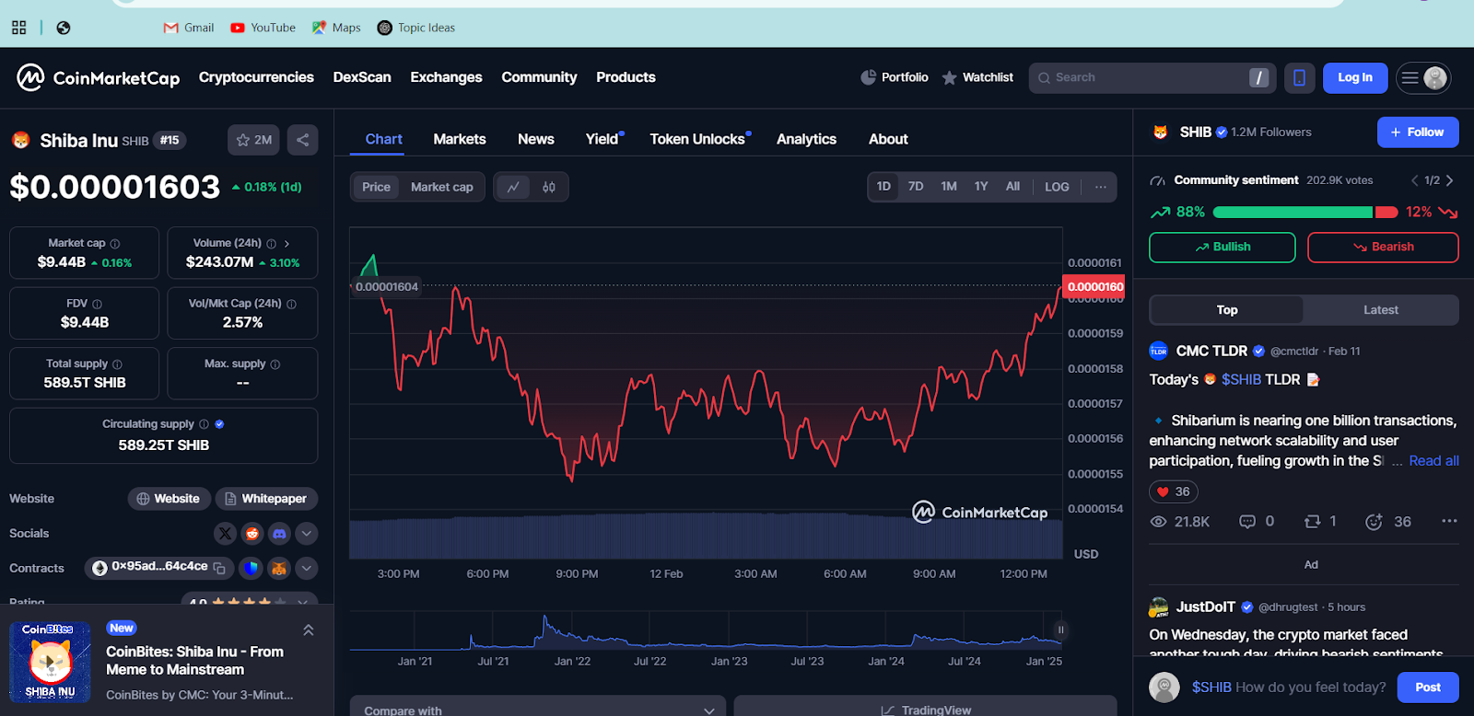Screen dimensions: 1474x716
Task: Open the Discord social icon
Action: 279,534
